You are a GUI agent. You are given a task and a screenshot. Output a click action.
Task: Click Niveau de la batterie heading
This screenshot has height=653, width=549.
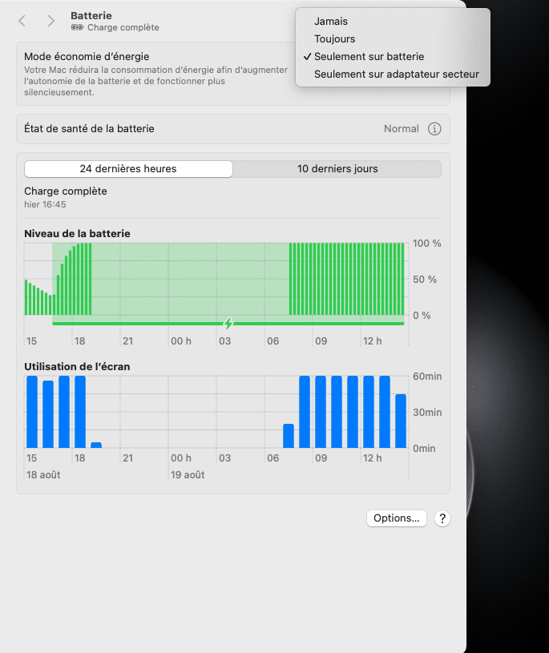pos(77,234)
